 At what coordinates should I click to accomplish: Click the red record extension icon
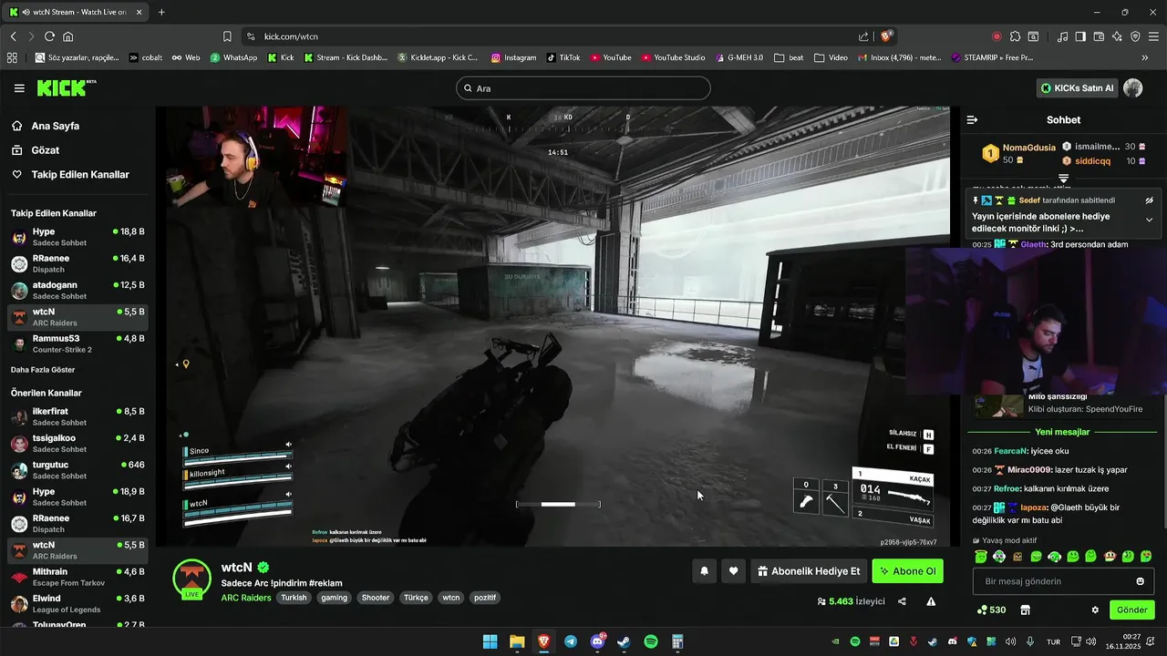coord(997,36)
